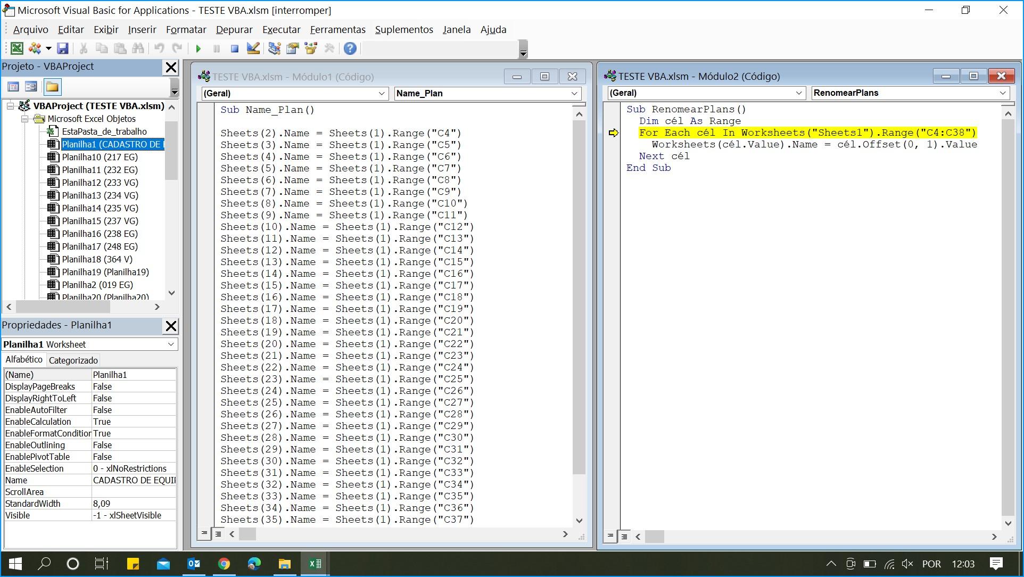Select Planilha18 (364 V) in tree

(97, 259)
